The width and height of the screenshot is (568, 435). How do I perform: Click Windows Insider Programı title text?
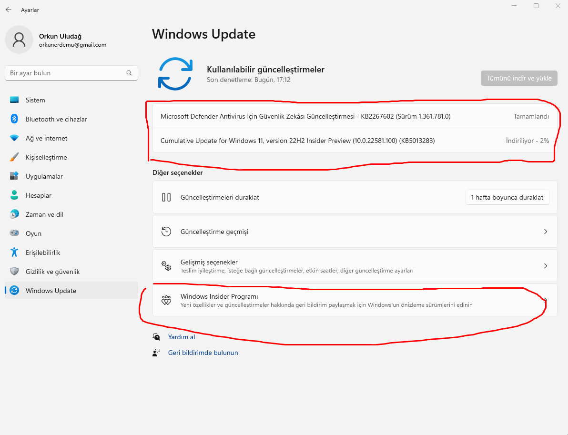point(219,296)
